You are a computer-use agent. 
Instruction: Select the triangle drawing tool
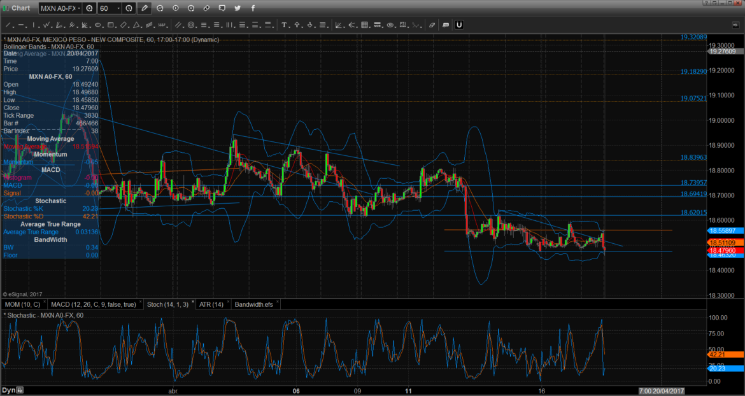click(x=136, y=25)
